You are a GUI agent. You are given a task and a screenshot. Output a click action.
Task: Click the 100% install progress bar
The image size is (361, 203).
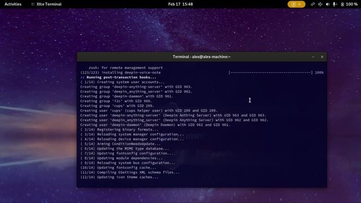[x=271, y=73]
